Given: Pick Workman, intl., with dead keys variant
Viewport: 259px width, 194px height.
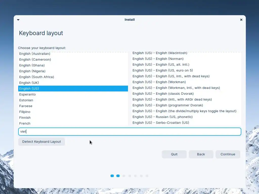Looking at the screenshot, I should pos(186,88).
